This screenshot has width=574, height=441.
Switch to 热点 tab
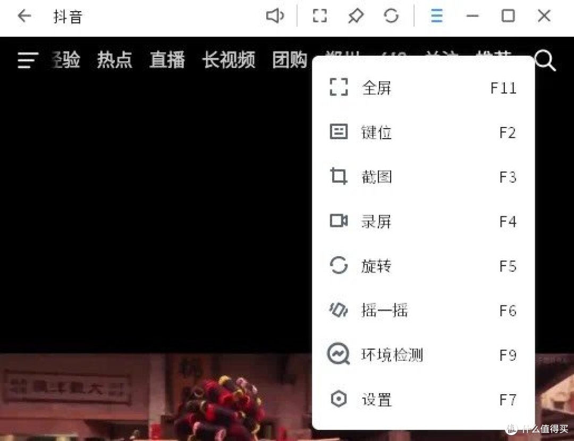point(115,60)
